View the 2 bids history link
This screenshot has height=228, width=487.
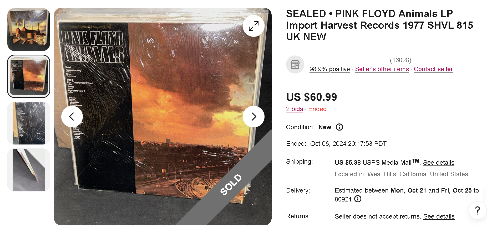295,109
